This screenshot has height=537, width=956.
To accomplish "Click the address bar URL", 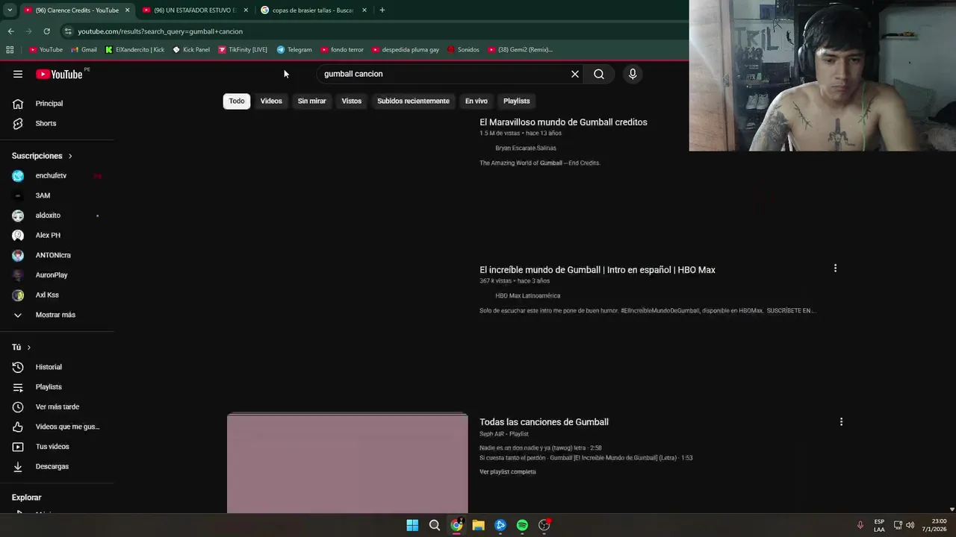I will tap(161, 31).
